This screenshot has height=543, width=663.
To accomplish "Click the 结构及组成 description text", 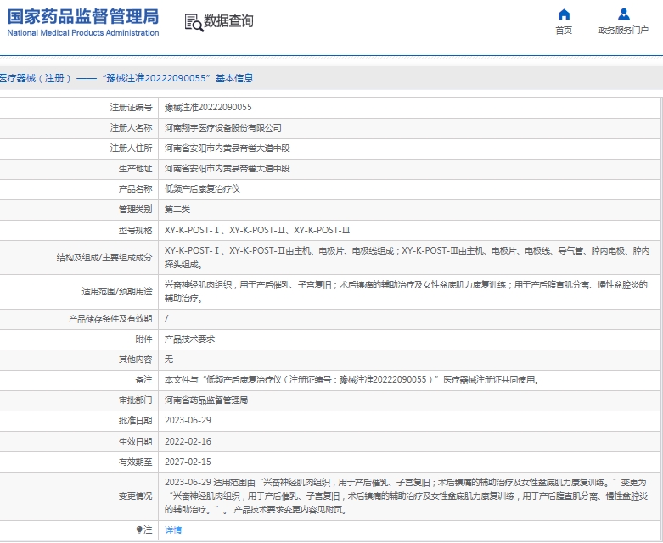I will [407, 257].
